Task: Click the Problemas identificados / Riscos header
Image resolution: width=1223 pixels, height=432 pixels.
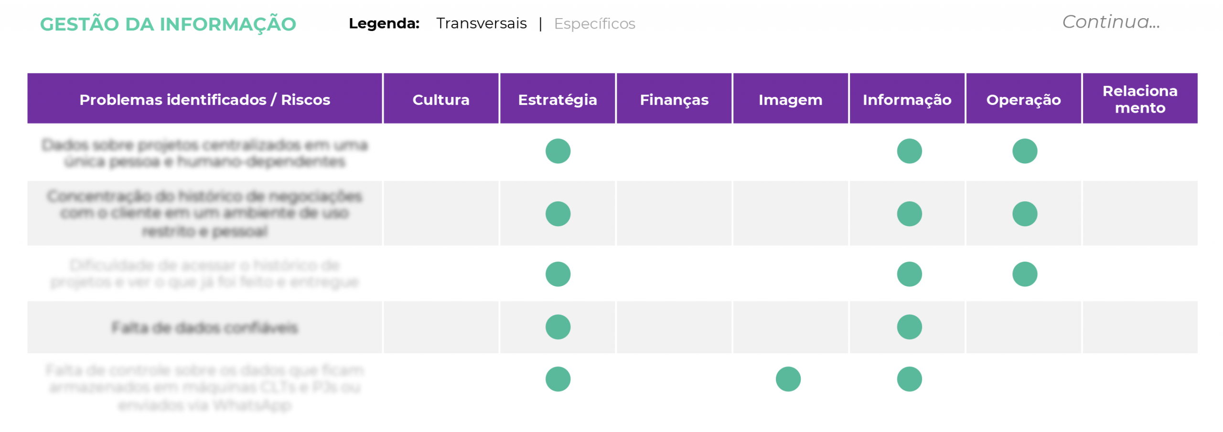Action: click(204, 98)
